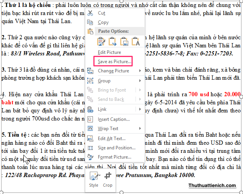Click the Copy pages icon

tap(90, 22)
